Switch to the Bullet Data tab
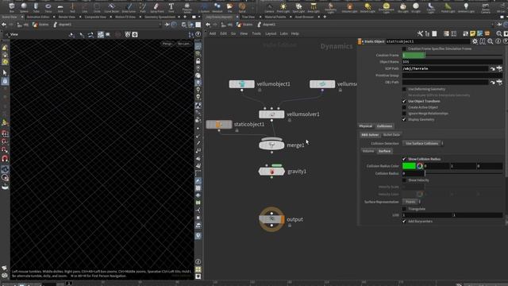 click(391, 135)
